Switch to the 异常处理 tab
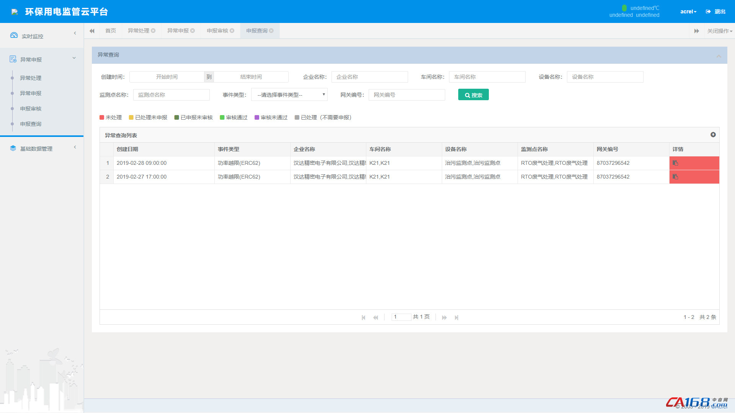This screenshot has height=413, width=735. pos(139,31)
